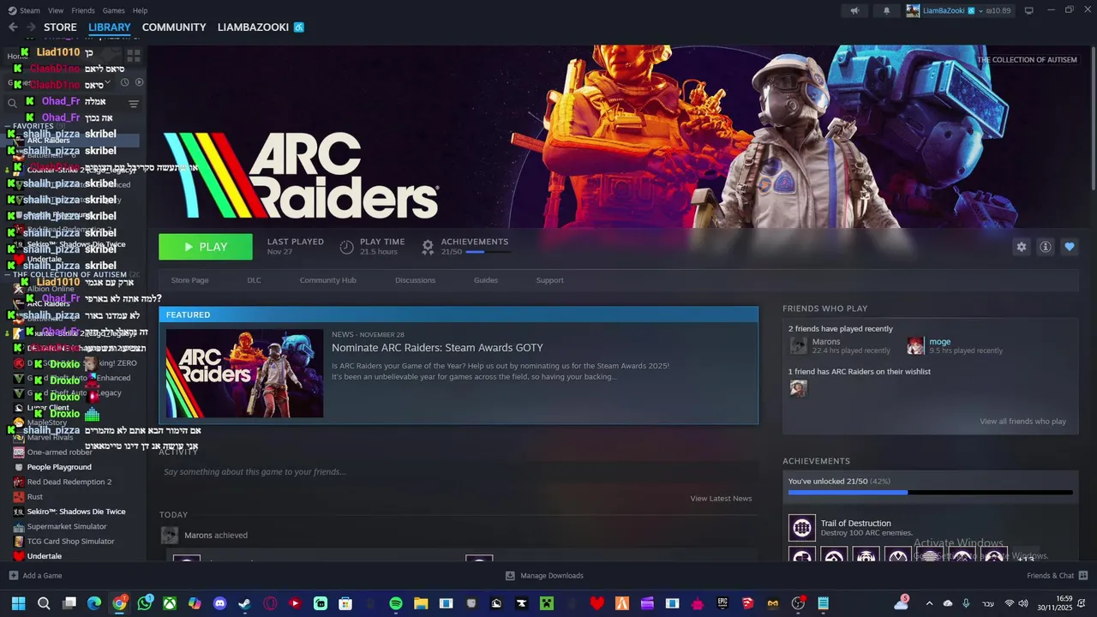Click the activity status input field
The width and height of the screenshot is (1097, 617).
pos(459,472)
